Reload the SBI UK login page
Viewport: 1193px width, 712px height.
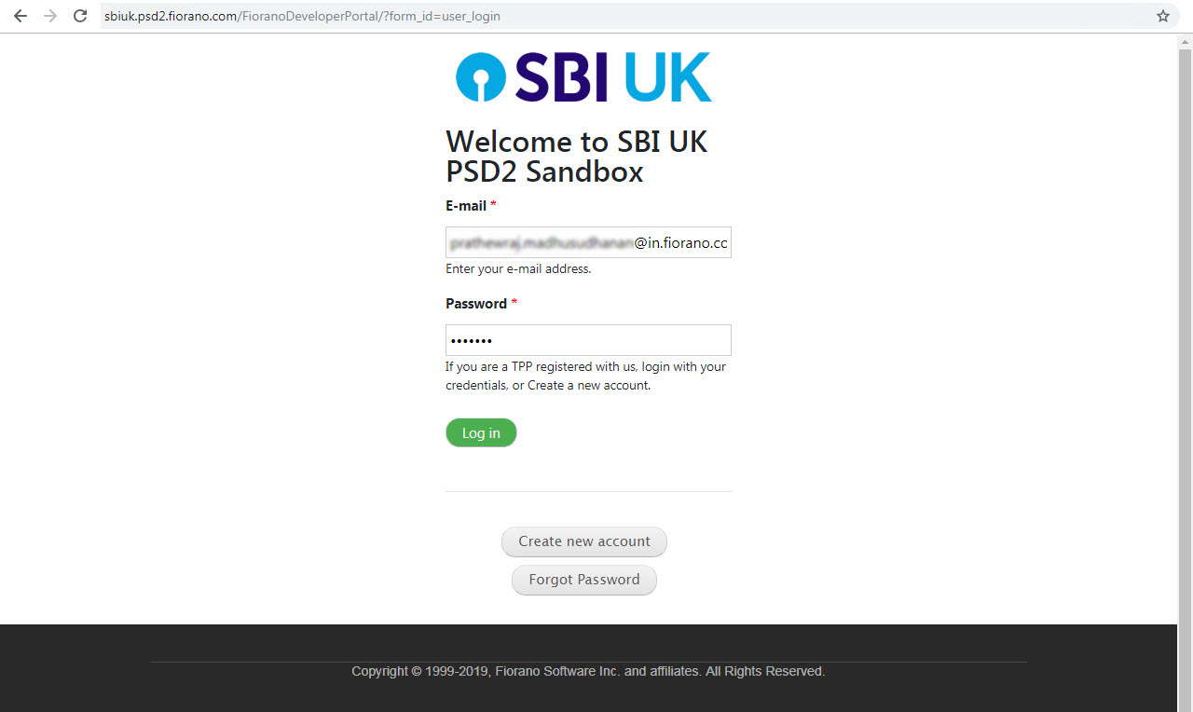[x=81, y=16]
